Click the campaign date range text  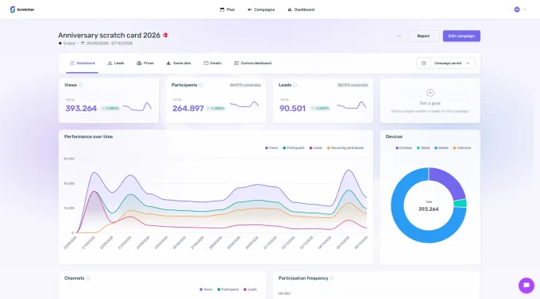[x=109, y=44]
